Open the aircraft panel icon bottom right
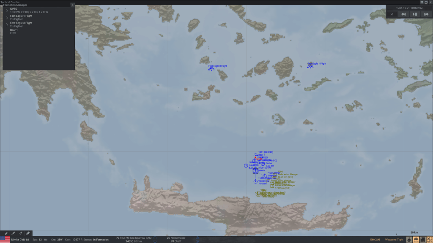Viewport: 433px width, 243px height. tap(409, 240)
